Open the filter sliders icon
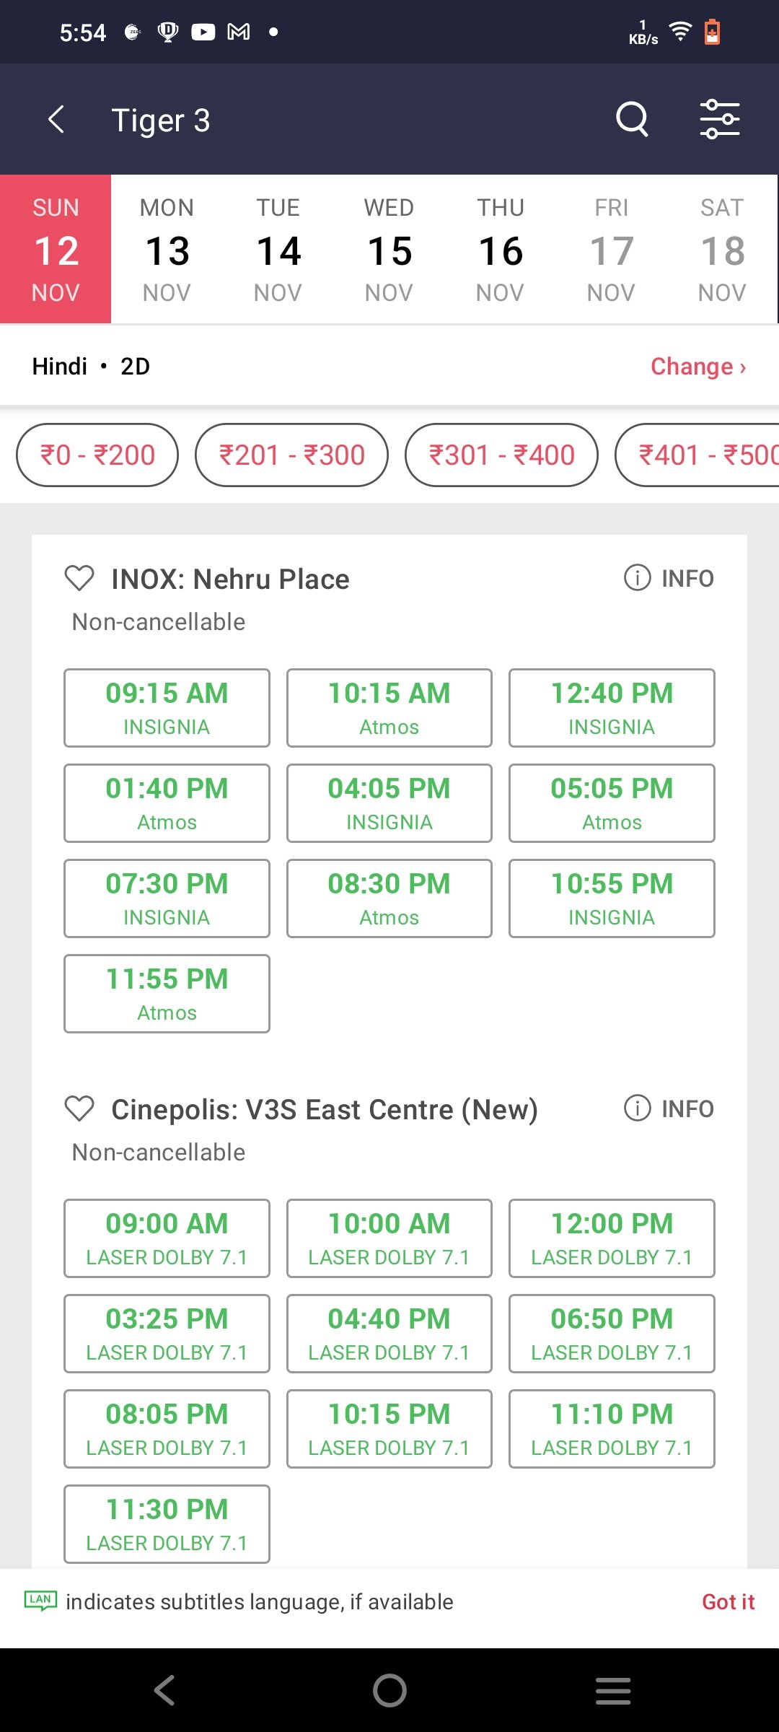The width and height of the screenshot is (779, 1732). [x=719, y=119]
